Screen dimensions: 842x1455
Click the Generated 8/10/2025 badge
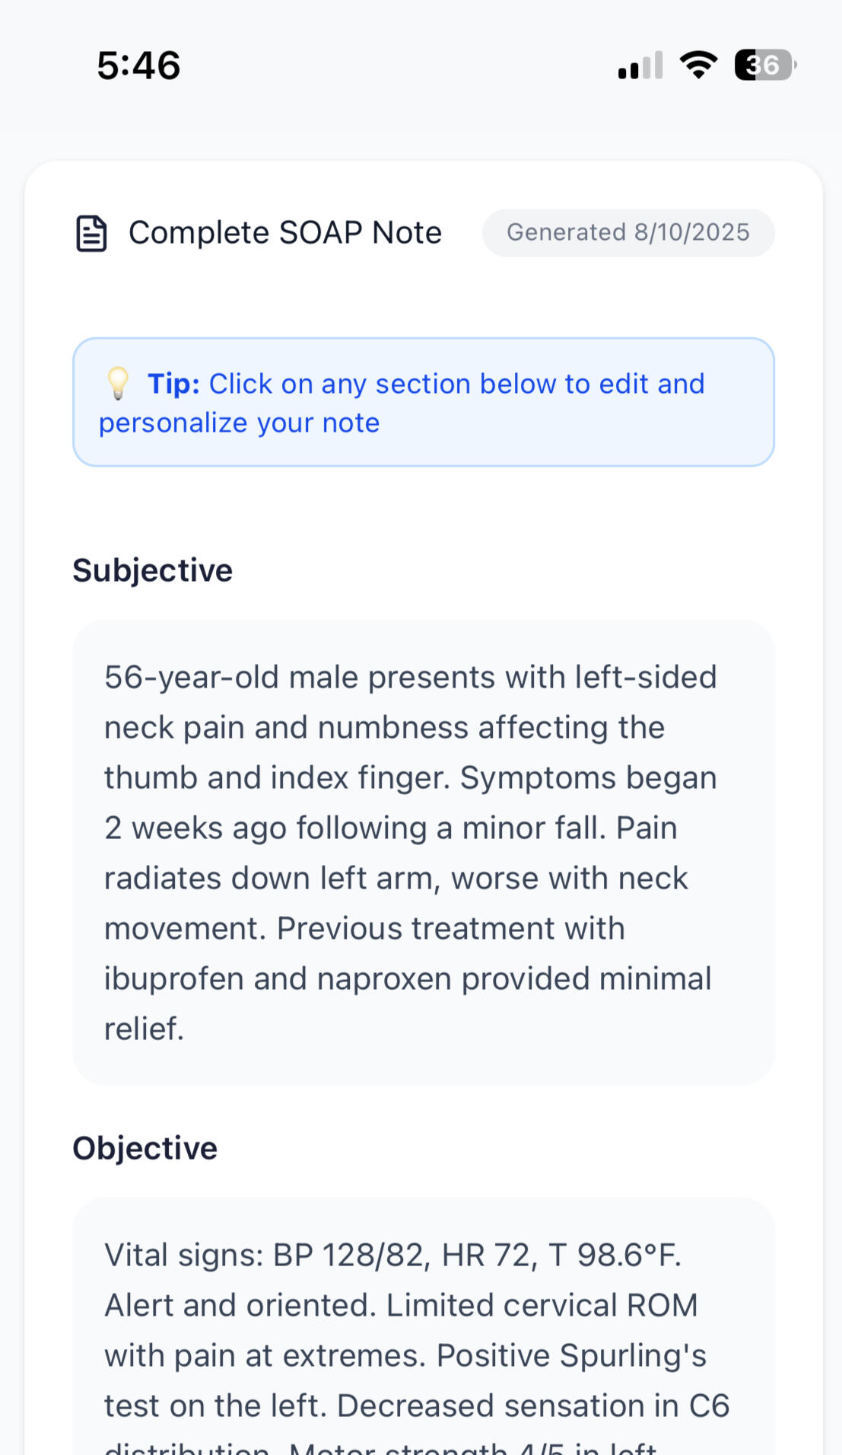coord(628,233)
